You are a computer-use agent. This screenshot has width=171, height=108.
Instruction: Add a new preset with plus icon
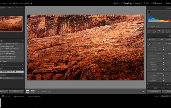tap(22, 41)
